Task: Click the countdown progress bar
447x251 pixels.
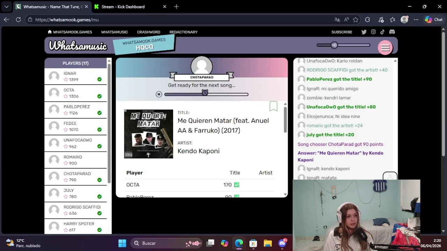Action: click(206, 94)
